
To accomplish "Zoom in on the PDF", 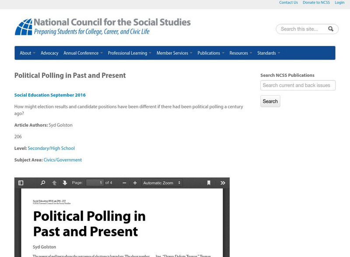I will [x=135, y=183].
